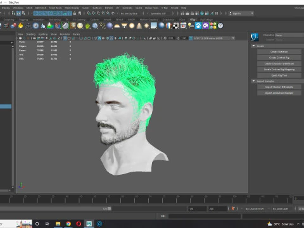Toggle viewport color management icon

pyautogui.click(x=191, y=38)
